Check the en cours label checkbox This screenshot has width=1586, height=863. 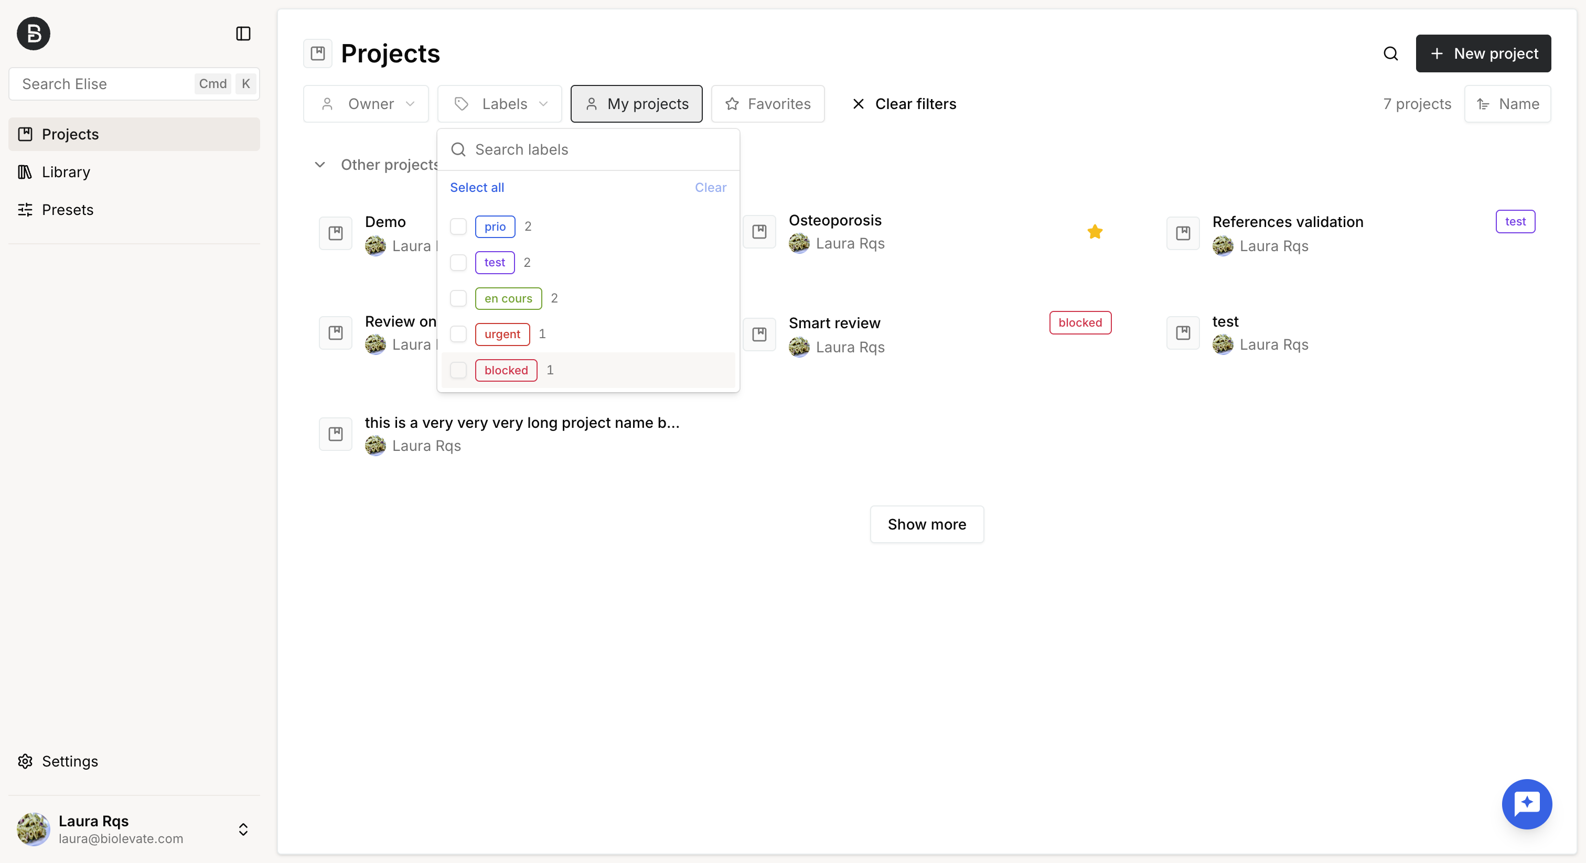click(458, 298)
